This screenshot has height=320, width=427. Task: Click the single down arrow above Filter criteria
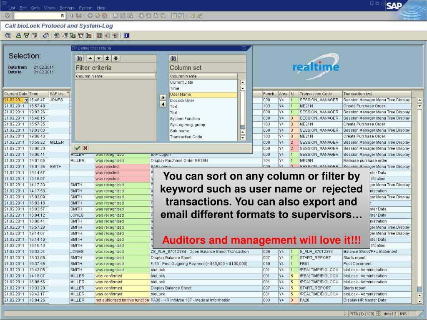[x=99, y=58]
